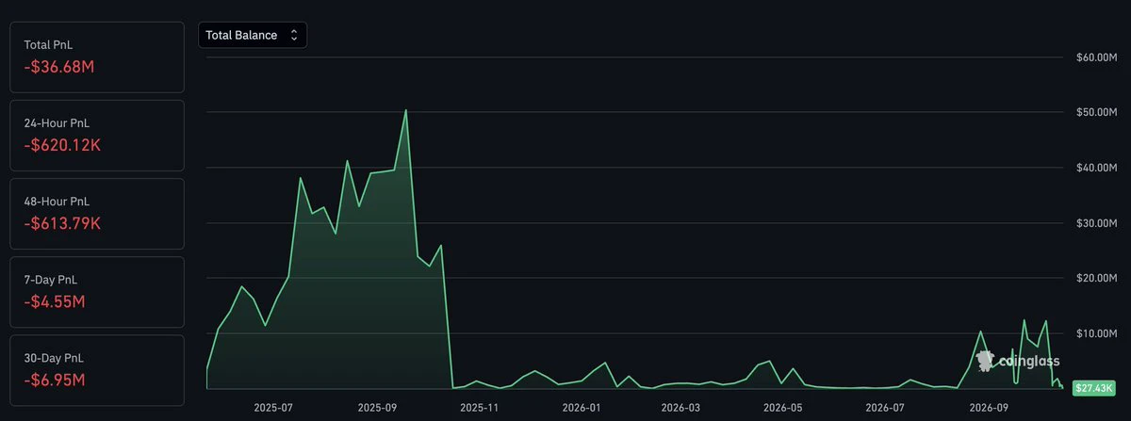Select the 48-Hour PnL card
The width and height of the screenshot is (1131, 421).
96,214
